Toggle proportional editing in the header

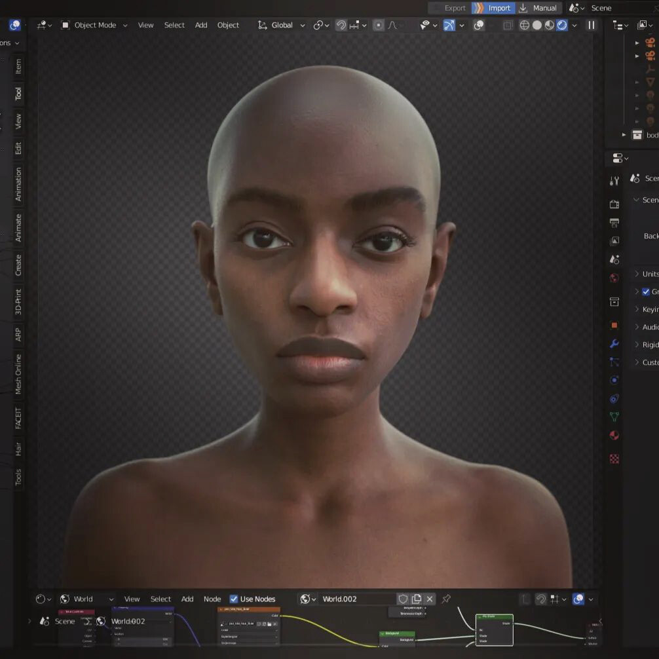click(x=379, y=25)
